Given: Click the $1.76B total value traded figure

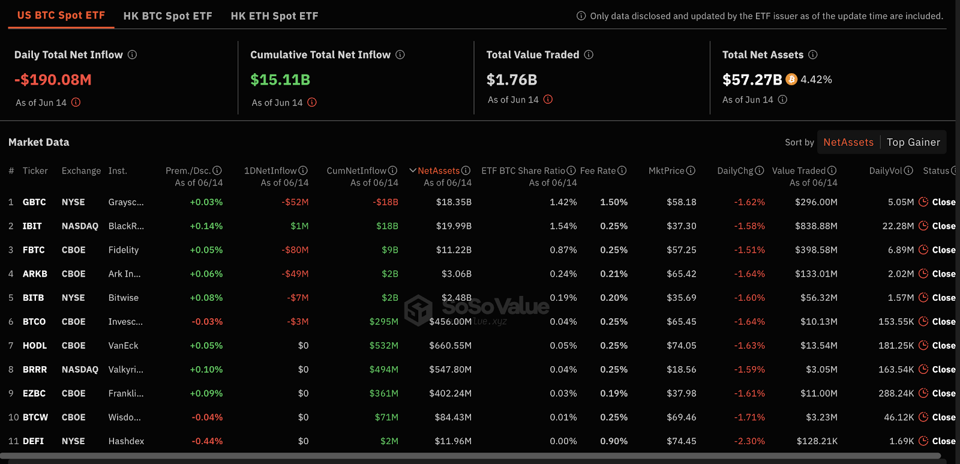Looking at the screenshot, I should pos(512,80).
